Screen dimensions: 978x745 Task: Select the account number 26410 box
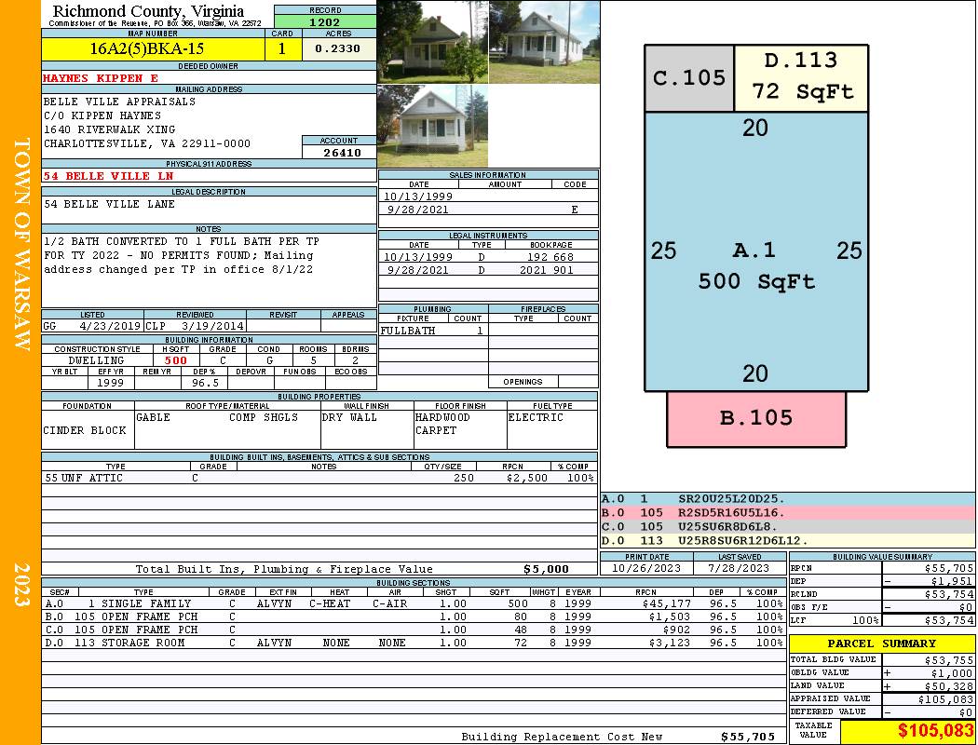pyautogui.click(x=339, y=152)
